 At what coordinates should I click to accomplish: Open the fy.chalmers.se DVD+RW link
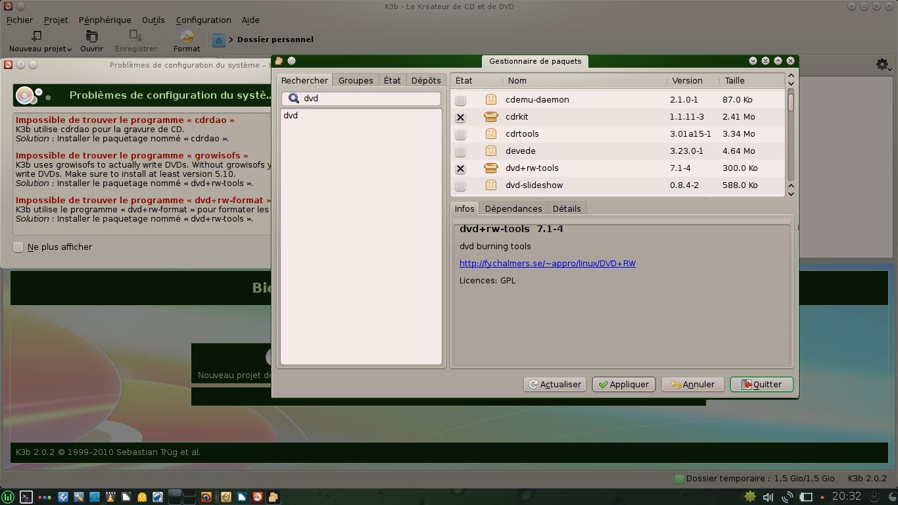coord(548,264)
